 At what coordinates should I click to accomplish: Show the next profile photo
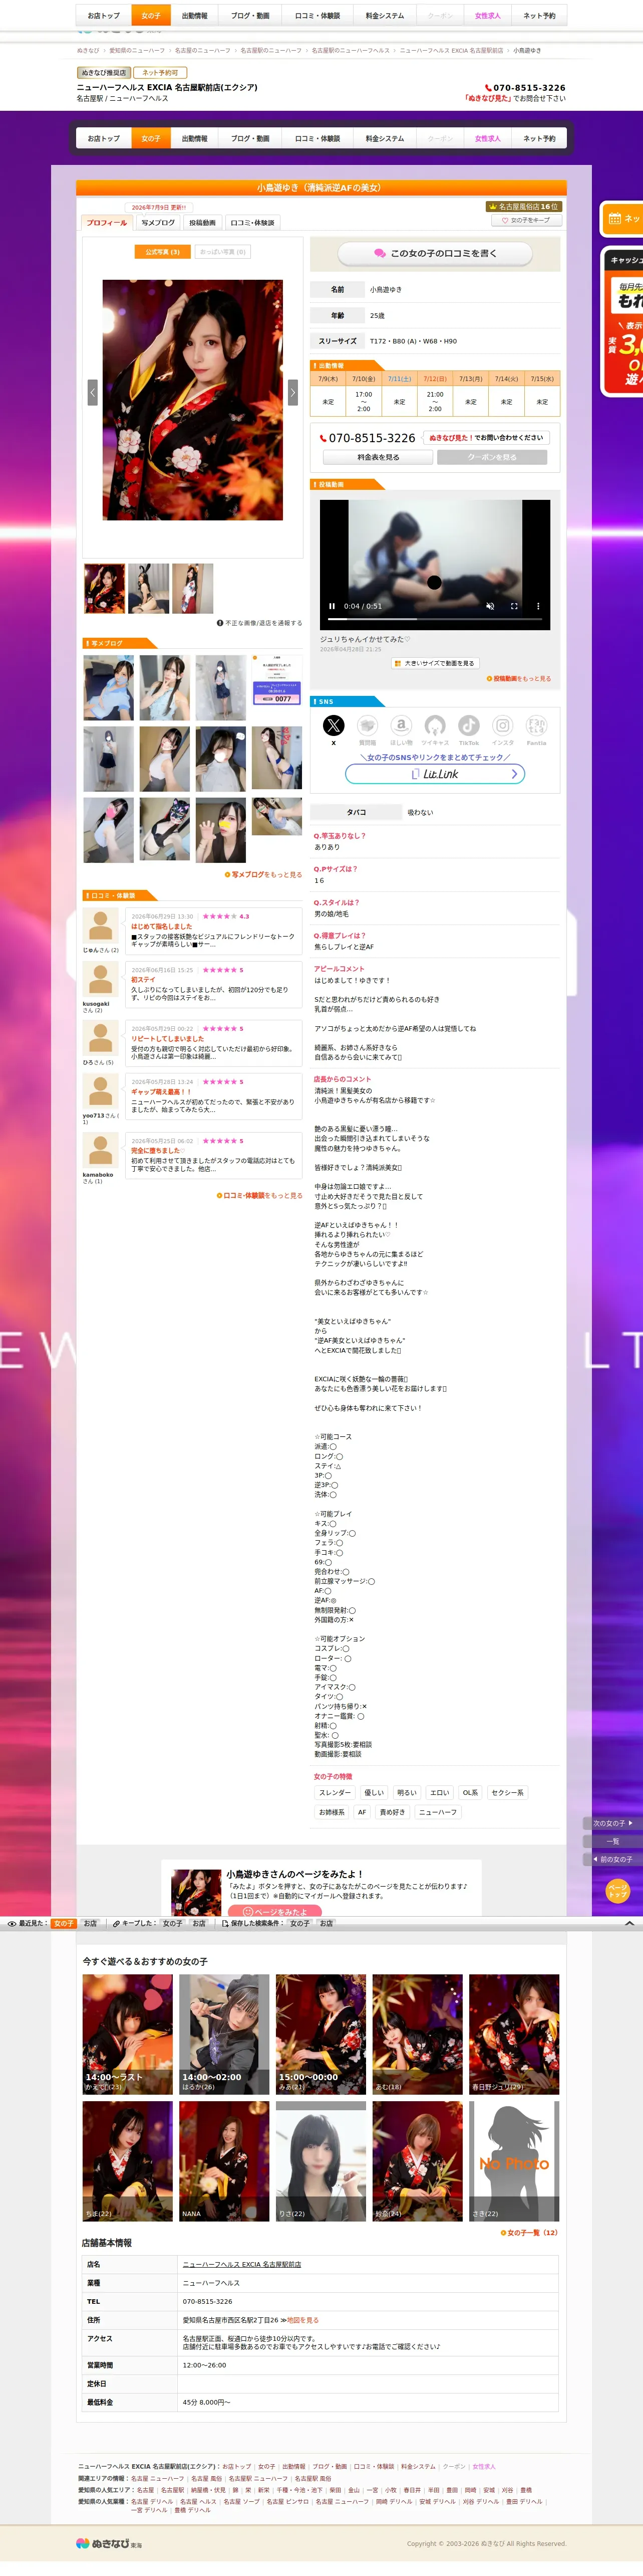click(x=292, y=393)
